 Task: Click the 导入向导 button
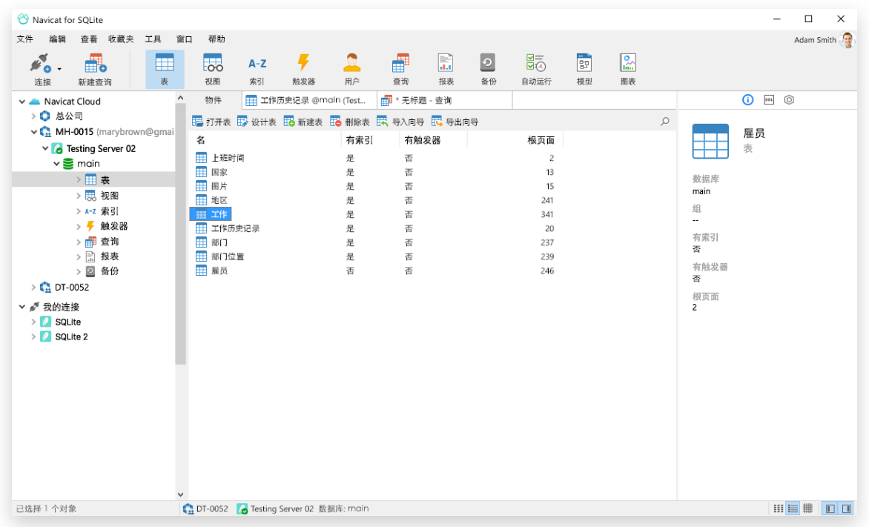point(400,122)
